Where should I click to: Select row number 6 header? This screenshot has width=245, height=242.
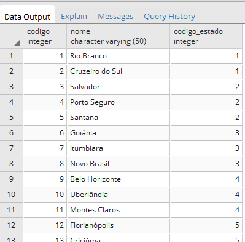(11, 133)
